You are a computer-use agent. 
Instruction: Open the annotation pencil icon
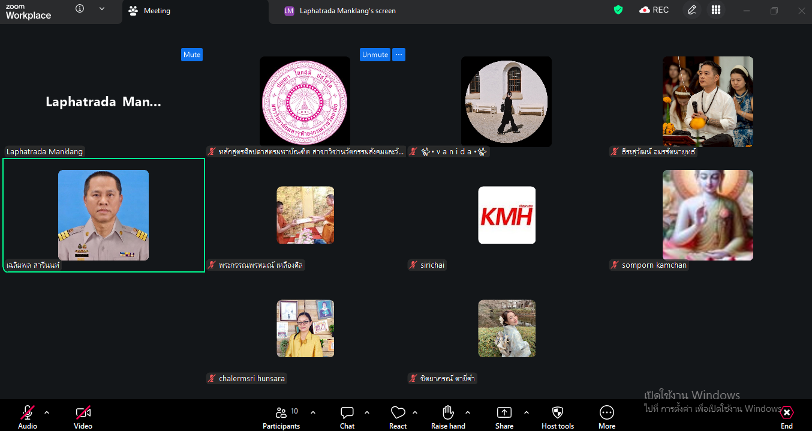692,10
